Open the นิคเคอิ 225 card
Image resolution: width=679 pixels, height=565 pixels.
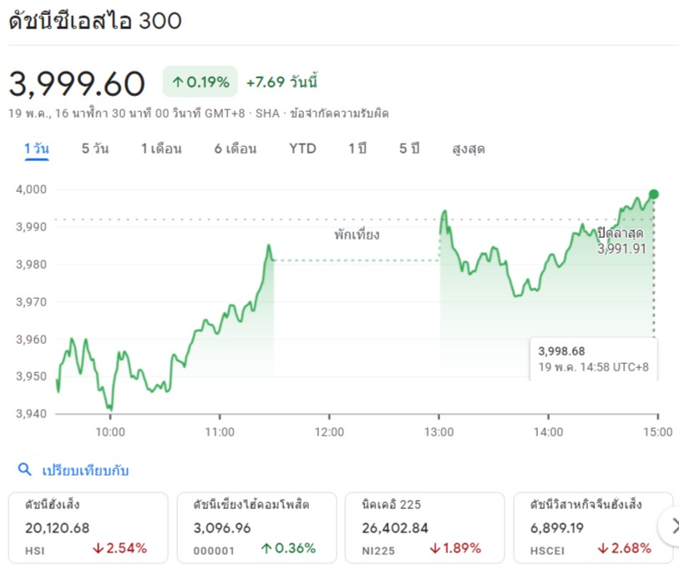[x=424, y=527]
